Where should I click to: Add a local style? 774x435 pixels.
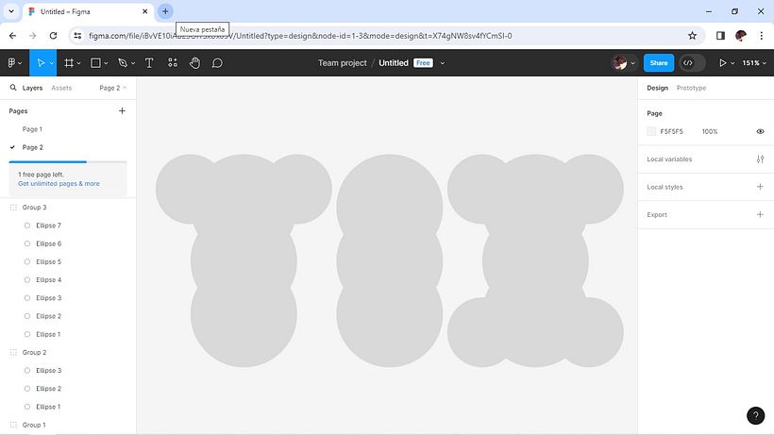(x=760, y=187)
